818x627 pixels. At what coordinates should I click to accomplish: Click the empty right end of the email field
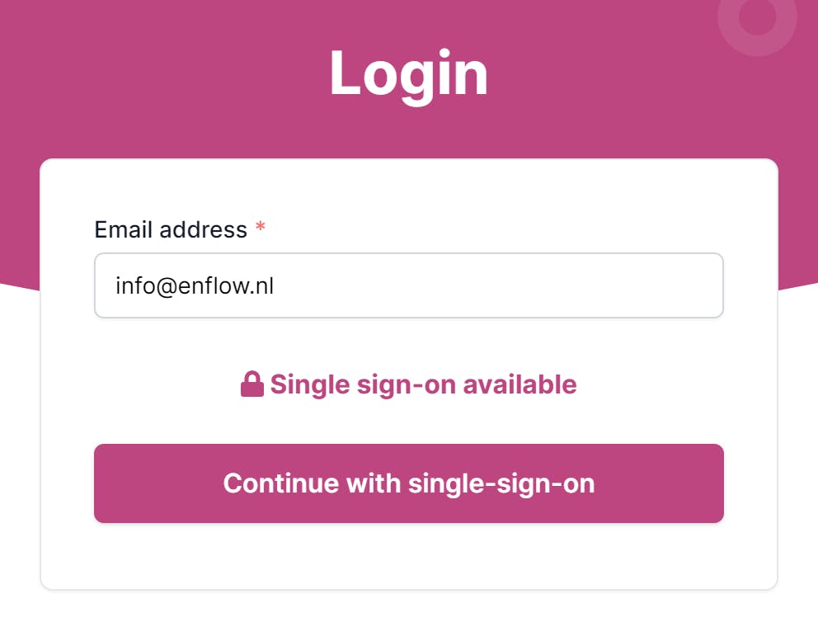[643, 285]
